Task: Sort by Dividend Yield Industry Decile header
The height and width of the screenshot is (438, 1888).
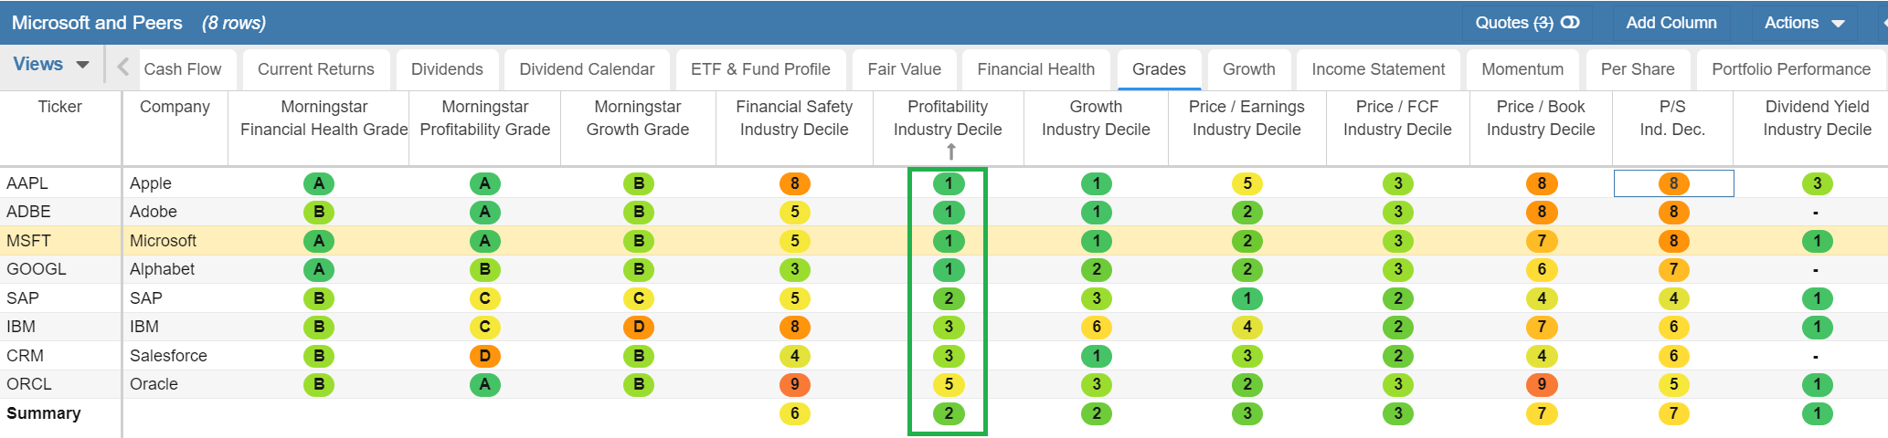Action: (x=1817, y=118)
